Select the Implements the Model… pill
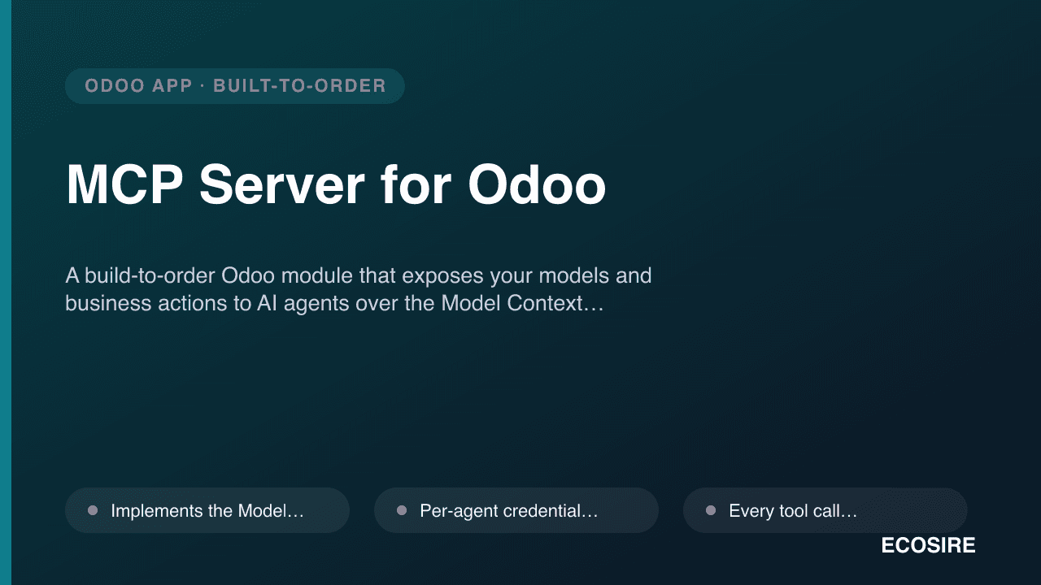1041x585 pixels. 207,510
